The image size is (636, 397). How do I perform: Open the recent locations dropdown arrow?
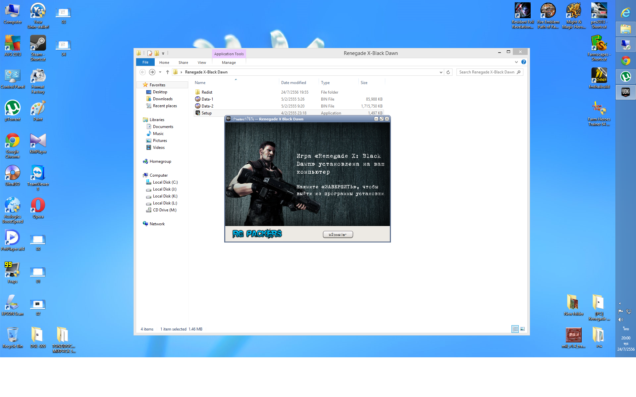(160, 72)
